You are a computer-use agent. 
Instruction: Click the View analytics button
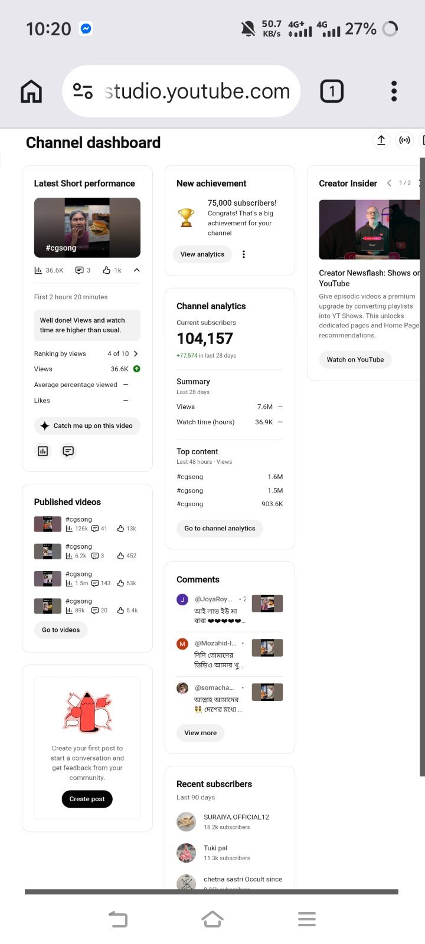click(x=202, y=254)
